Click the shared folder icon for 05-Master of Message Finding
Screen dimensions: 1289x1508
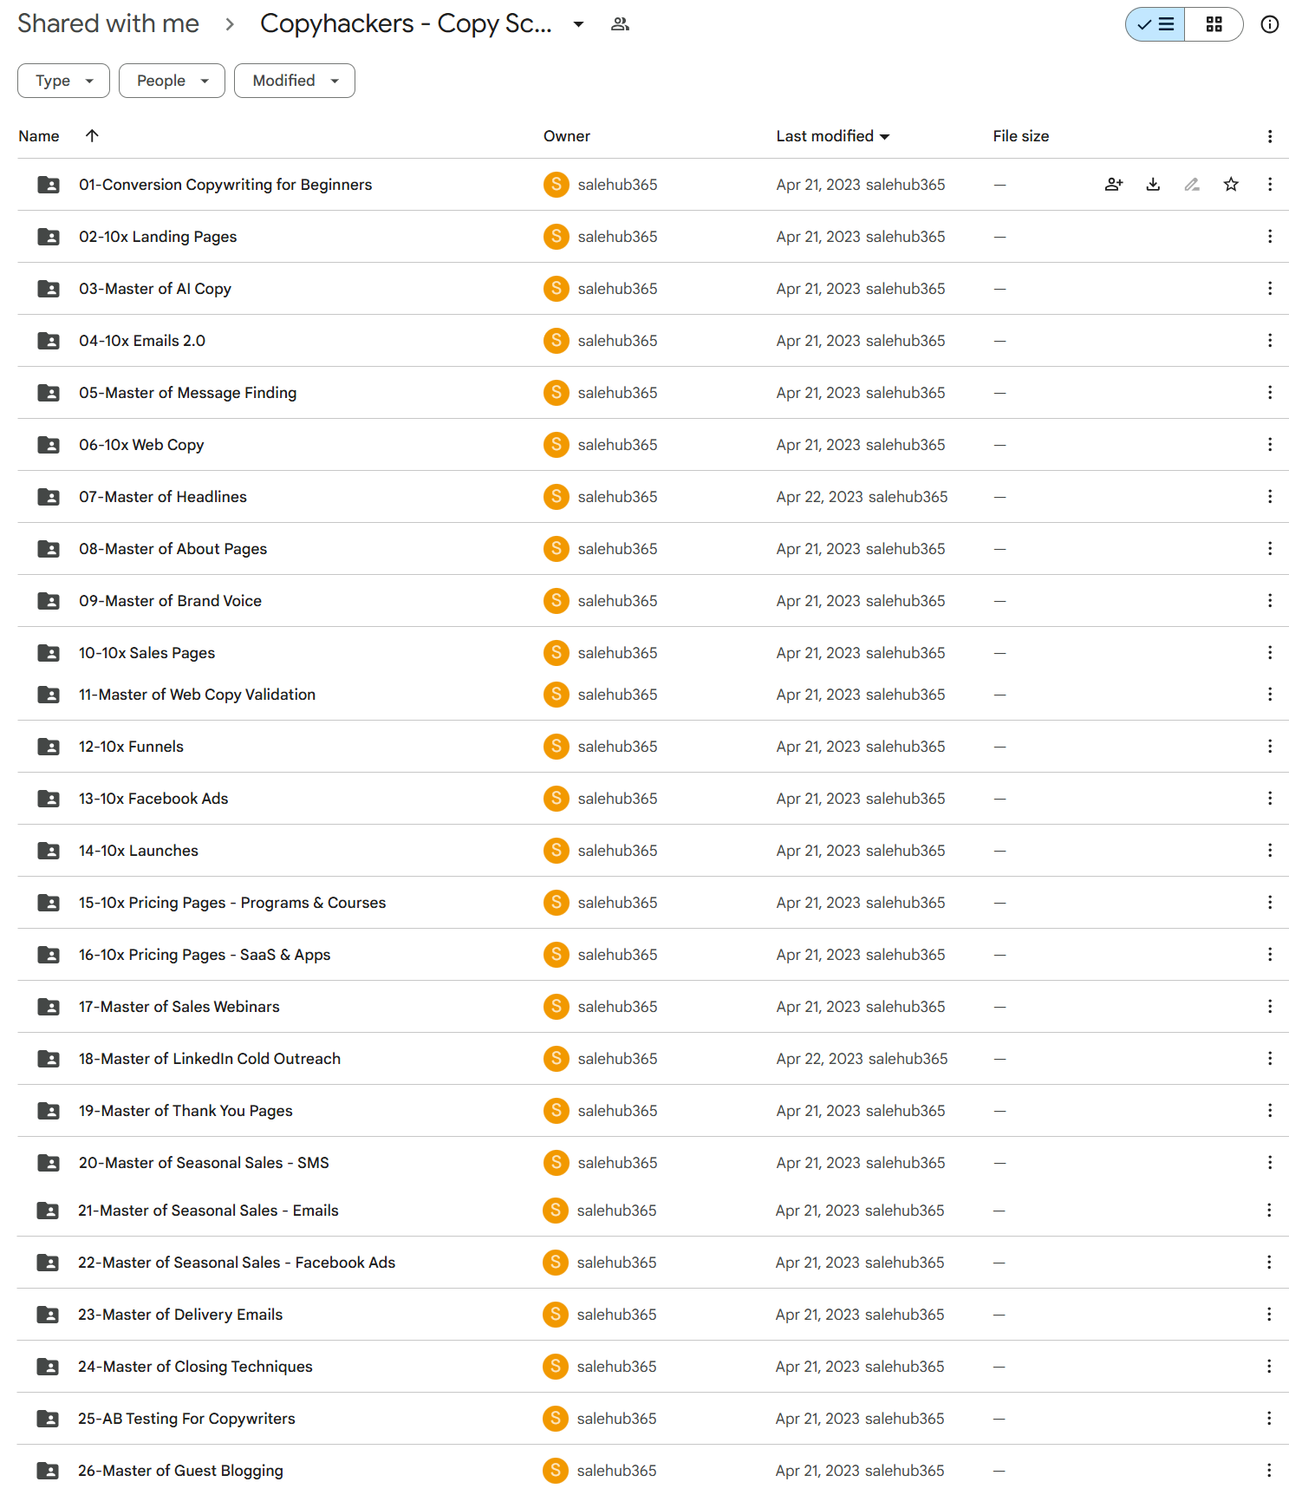pos(49,393)
